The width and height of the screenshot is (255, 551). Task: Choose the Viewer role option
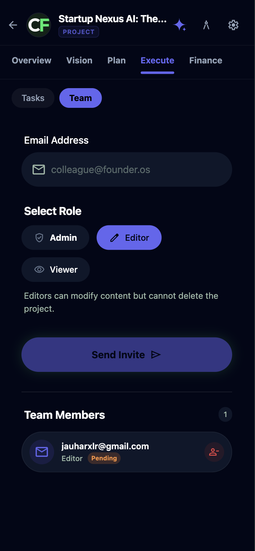click(x=56, y=269)
